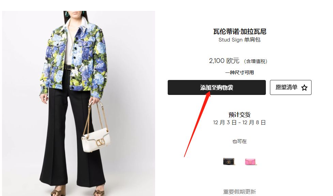The height and width of the screenshot is (196, 333).
Task: Click the 含增值税 tax note
Action: tap(256, 61)
